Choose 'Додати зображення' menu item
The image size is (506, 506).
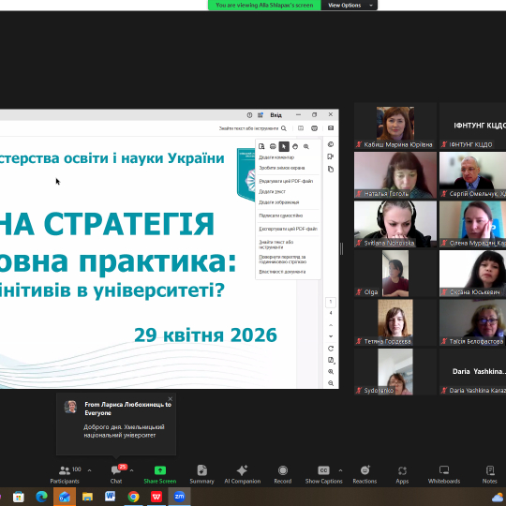tap(279, 202)
